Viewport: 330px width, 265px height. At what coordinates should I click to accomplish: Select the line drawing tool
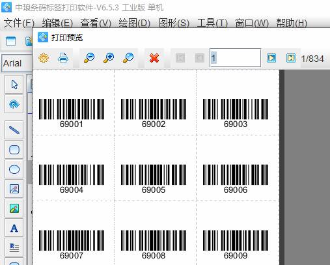(14, 130)
